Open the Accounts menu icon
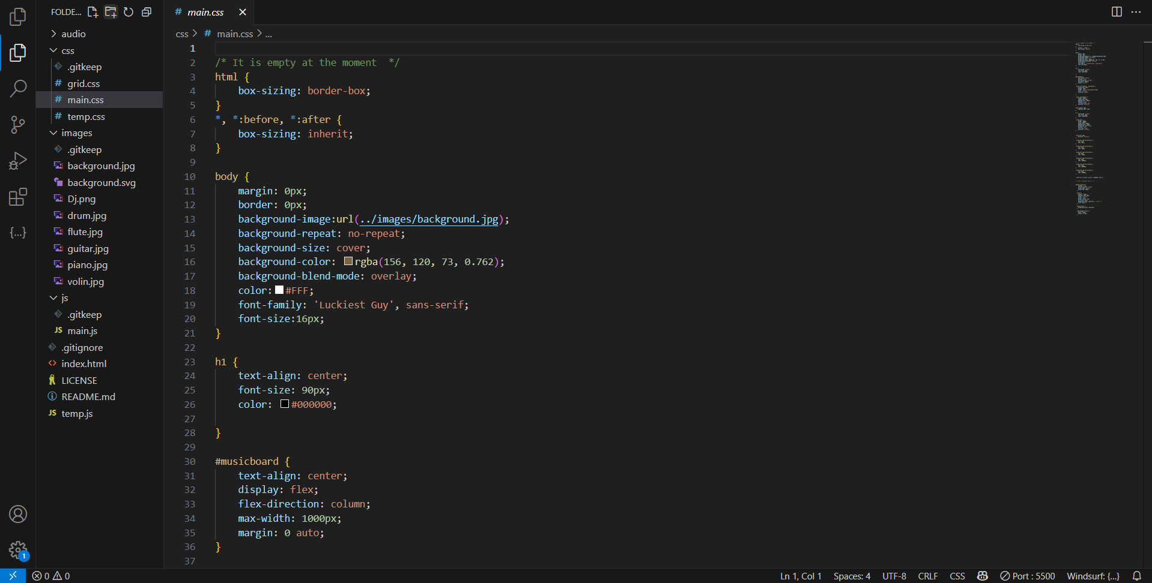The height and width of the screenshot is (583, 1152). (x=18, y=514)
